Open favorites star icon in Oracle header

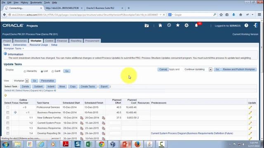click(178, 25)
